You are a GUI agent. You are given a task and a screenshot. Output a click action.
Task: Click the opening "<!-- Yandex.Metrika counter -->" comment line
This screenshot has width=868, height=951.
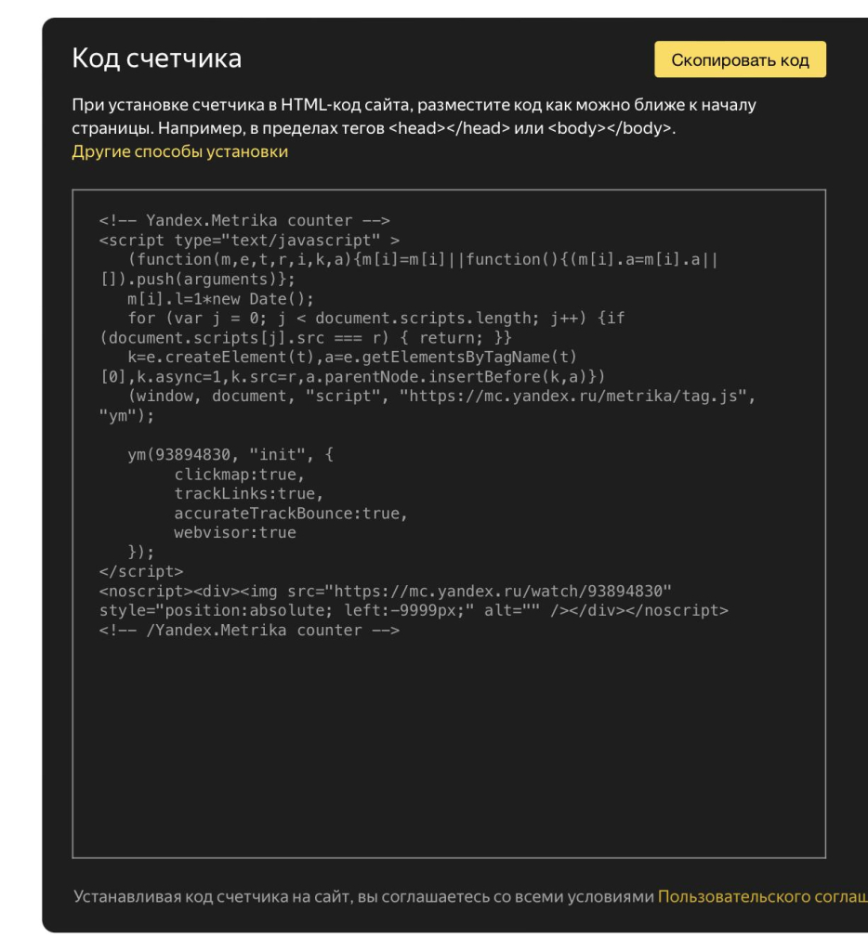click(x=244, y=221)
